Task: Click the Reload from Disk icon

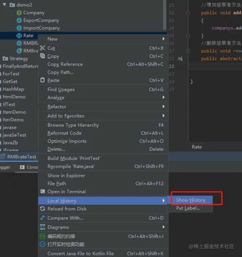Action: tap(42, 209)
